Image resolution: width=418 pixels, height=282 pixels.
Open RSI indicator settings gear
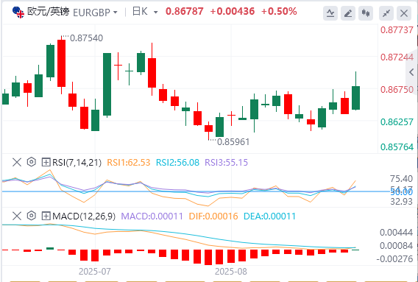[32, 162]
